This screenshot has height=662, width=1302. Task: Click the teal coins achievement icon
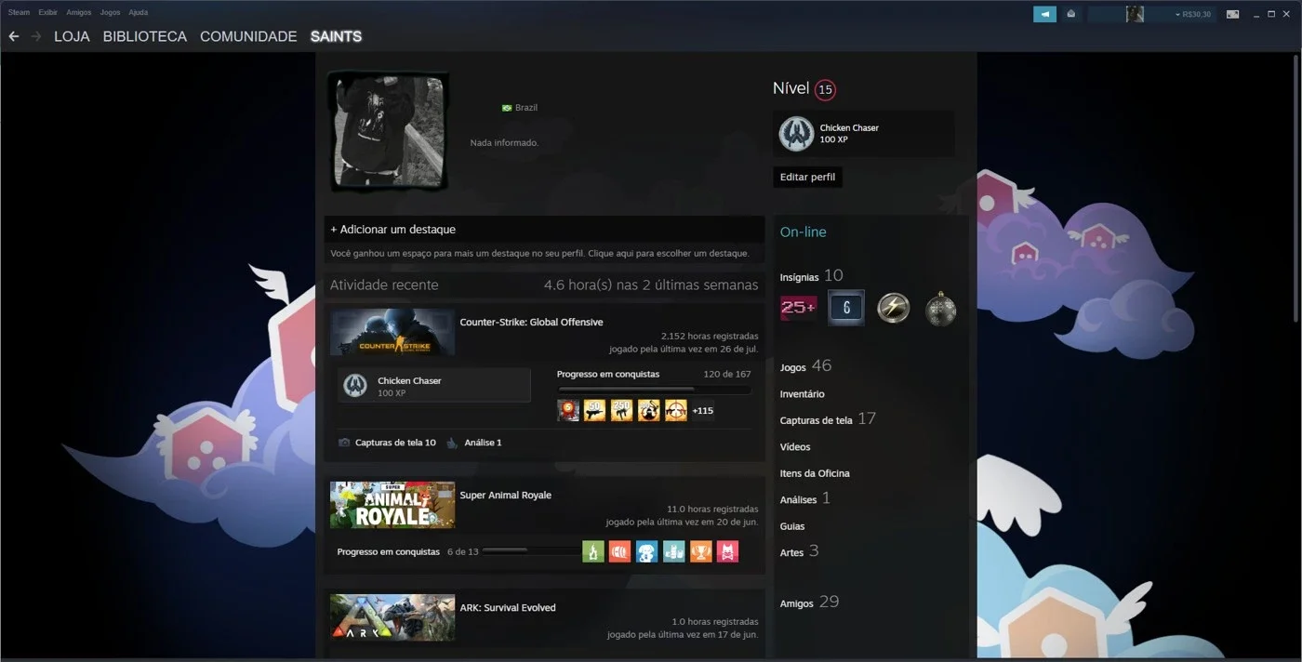[674, 551]
